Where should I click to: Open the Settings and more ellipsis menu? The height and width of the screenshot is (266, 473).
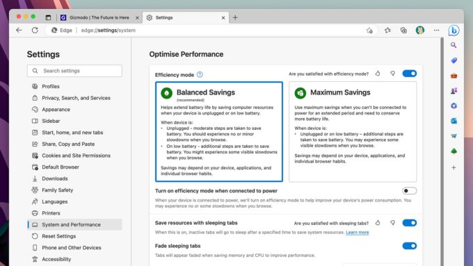click(x=437, y=30)
